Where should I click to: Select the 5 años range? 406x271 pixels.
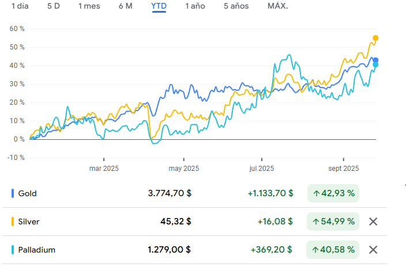coord(236,6)
